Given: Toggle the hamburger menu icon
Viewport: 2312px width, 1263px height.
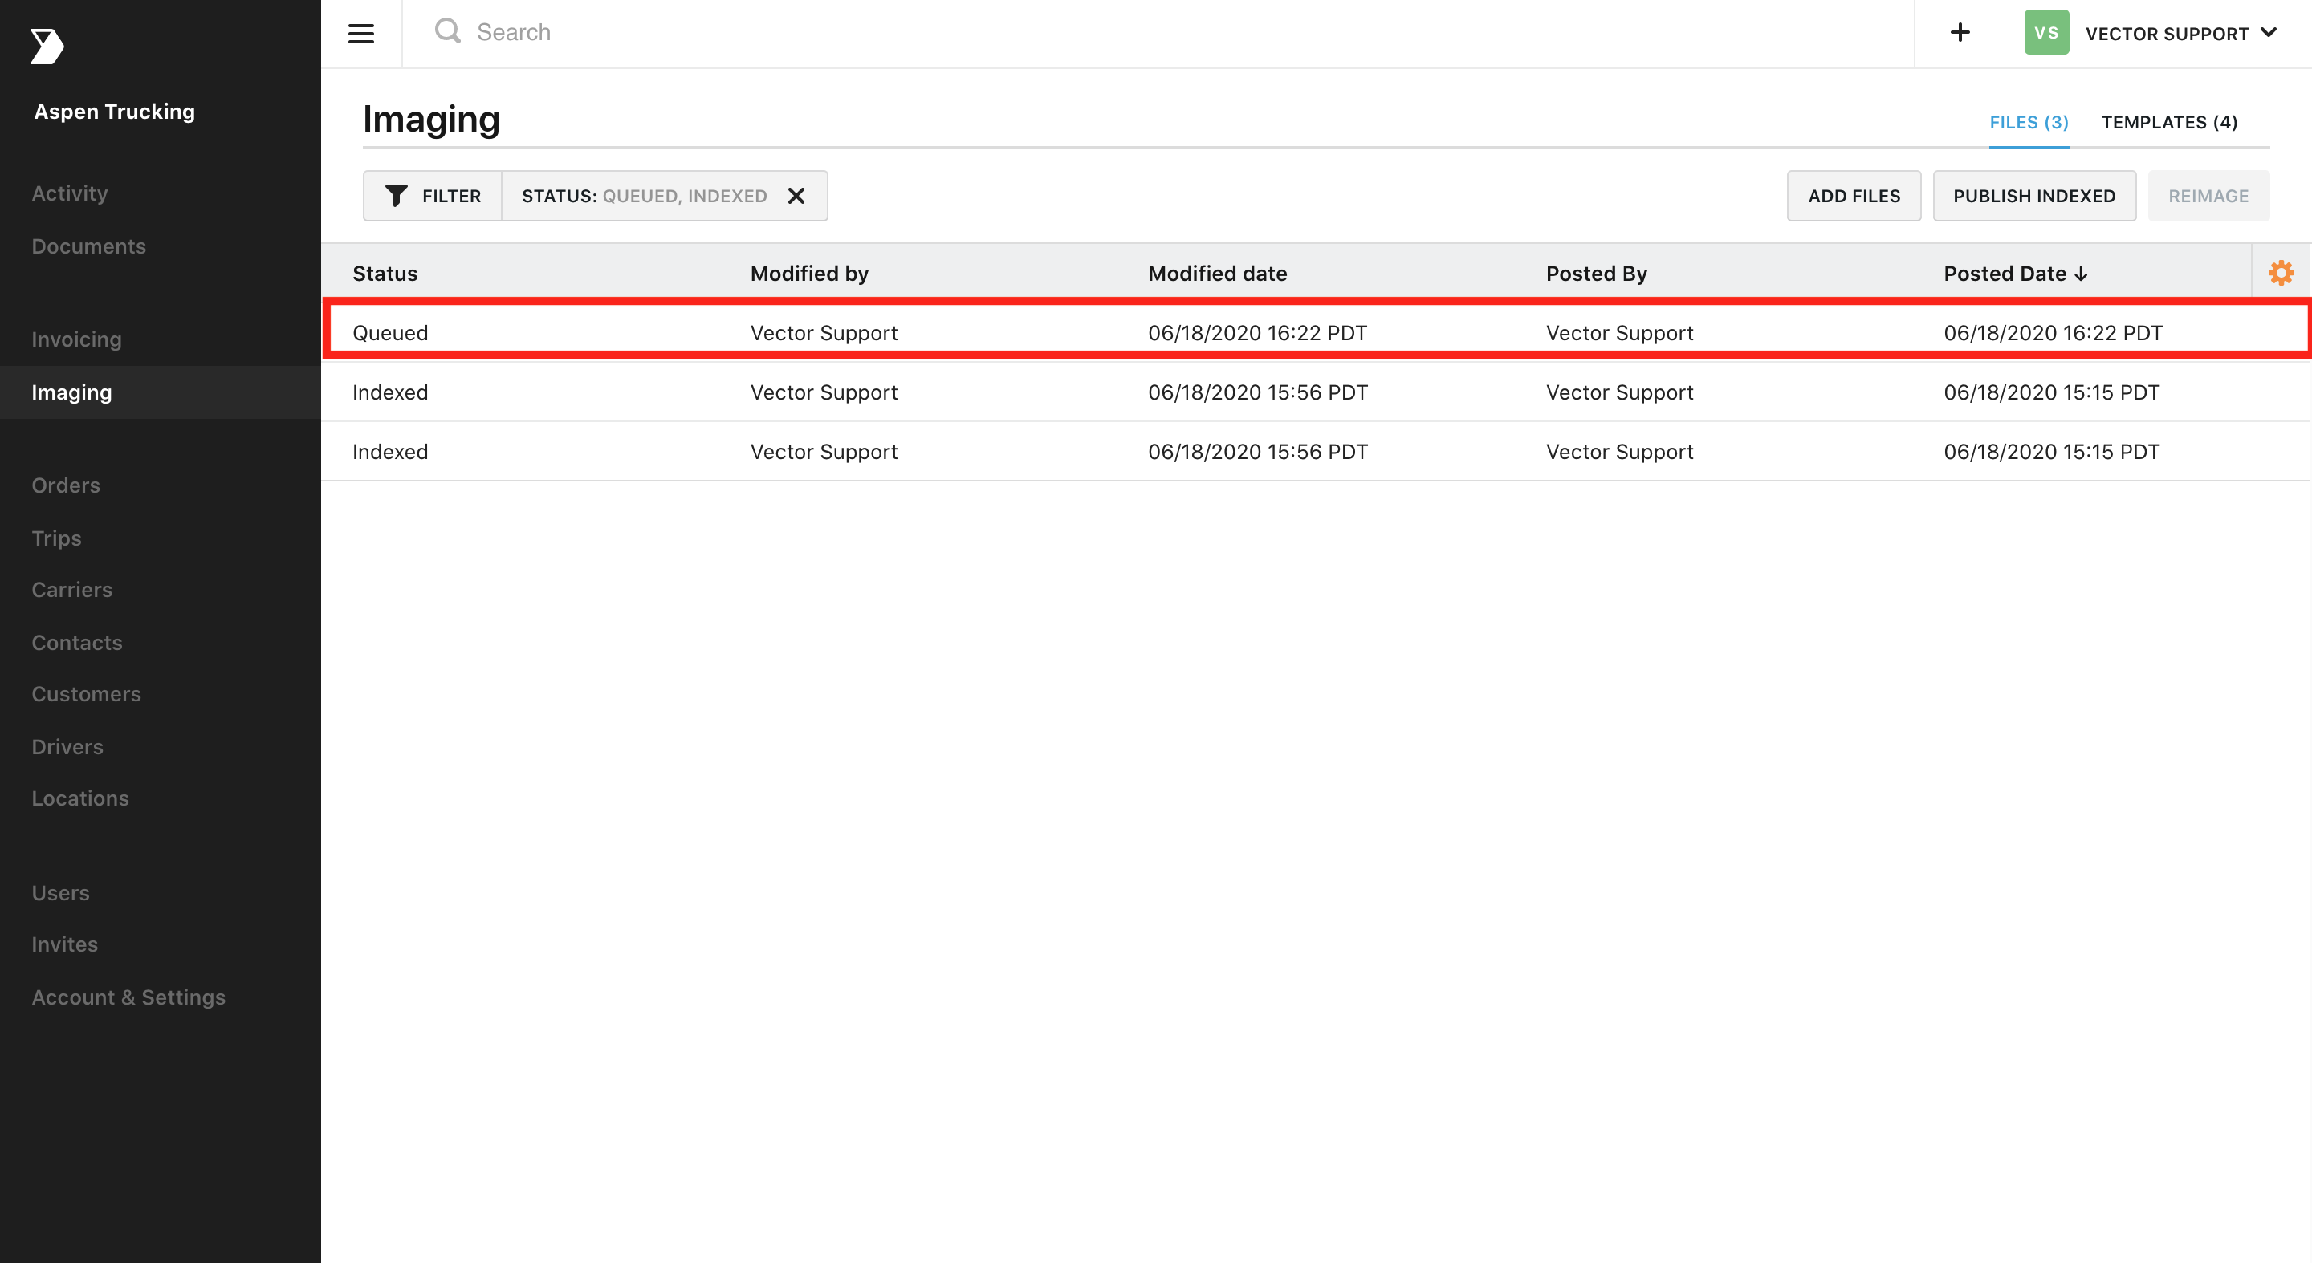Looking at the screenshot, I should pos(360,33).
